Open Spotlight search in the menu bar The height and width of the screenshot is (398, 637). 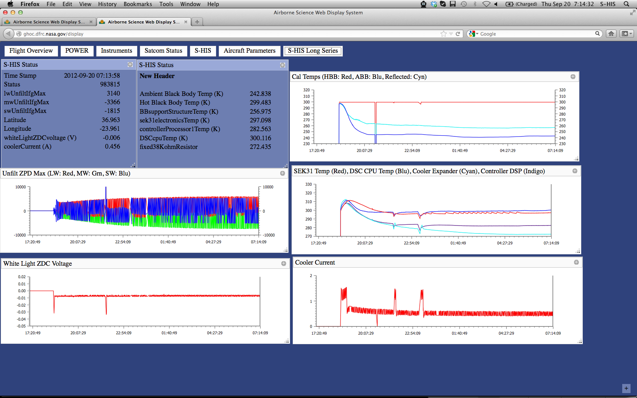click(x=626, y=4)
